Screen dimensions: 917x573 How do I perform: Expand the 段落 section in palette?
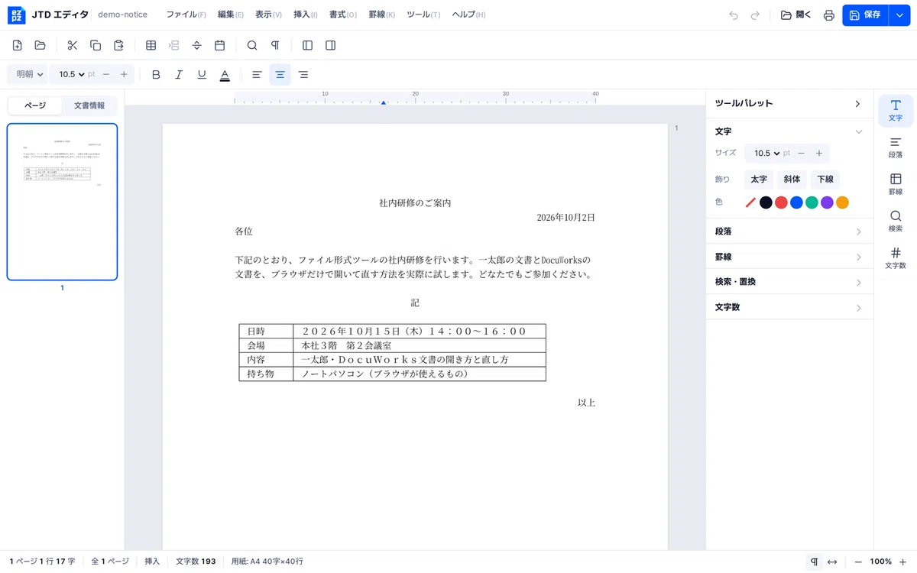789,231
